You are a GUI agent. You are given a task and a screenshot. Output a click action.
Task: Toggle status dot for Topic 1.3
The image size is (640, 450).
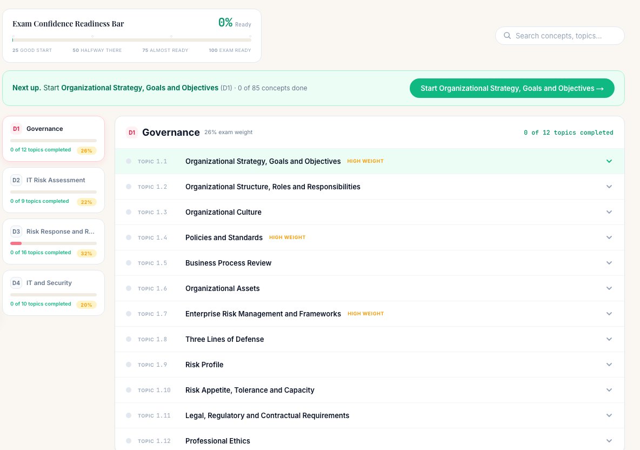[129, 212]
